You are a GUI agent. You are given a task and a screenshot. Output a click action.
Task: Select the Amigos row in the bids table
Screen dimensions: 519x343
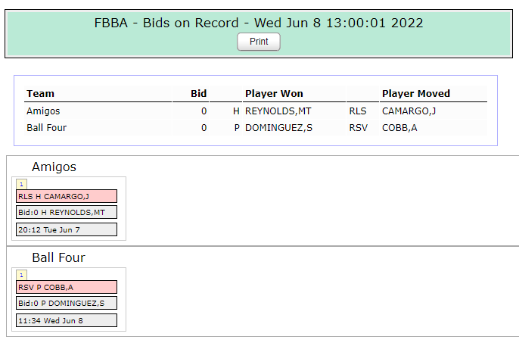[256, 111]
